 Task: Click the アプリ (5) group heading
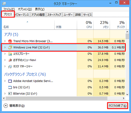coord(11,34)
